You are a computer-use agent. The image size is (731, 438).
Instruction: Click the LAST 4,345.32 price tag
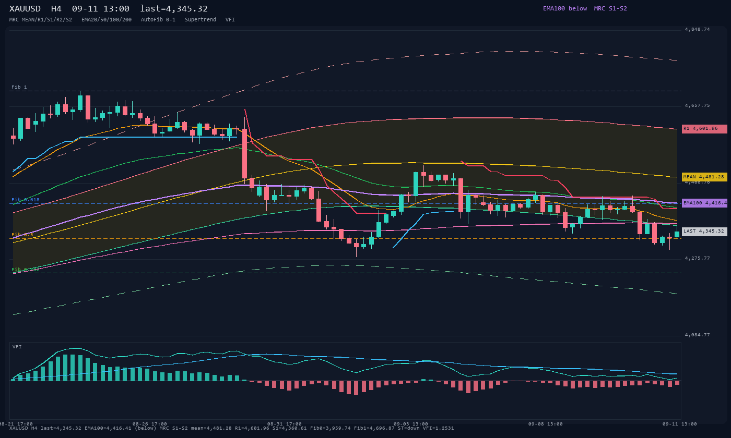point(704,232)
